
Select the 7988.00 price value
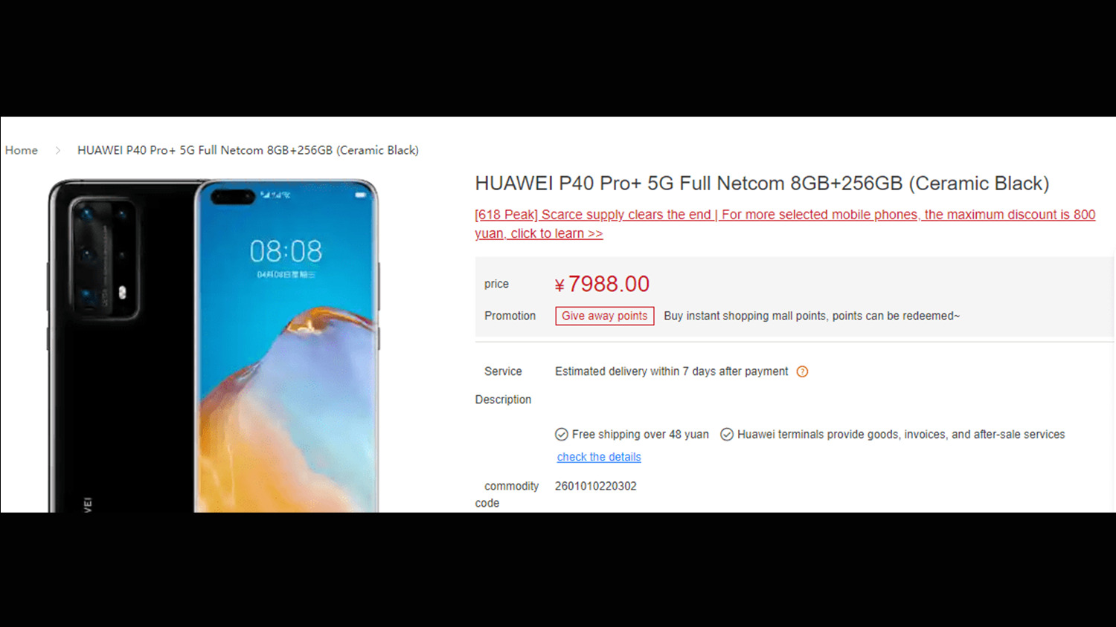pos(609,284)
